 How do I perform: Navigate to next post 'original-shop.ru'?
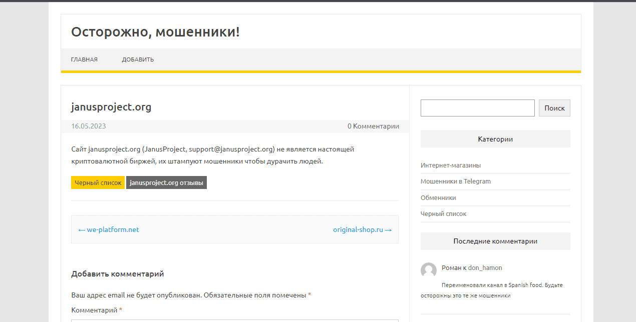tap(362, 229)
